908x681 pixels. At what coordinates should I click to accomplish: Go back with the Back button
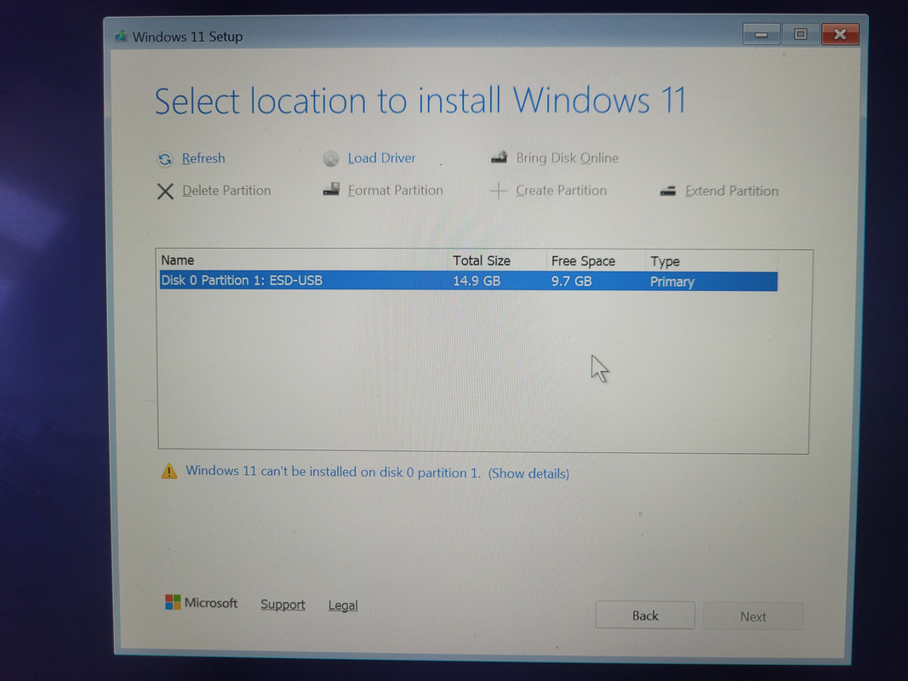pyautogui.click(x=645, y=615)
